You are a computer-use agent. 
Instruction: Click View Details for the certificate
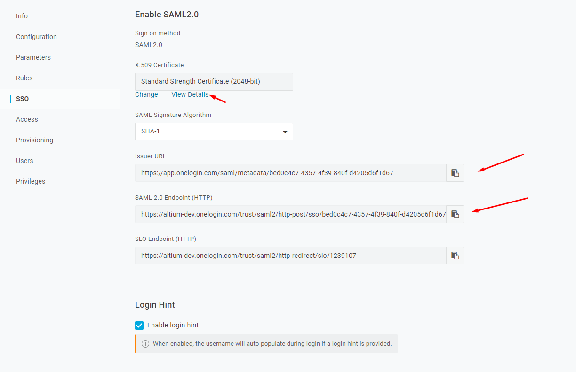(190, 94)
